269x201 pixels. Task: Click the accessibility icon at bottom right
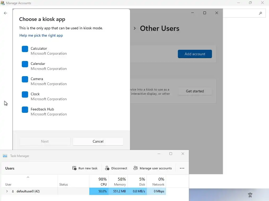250,195
